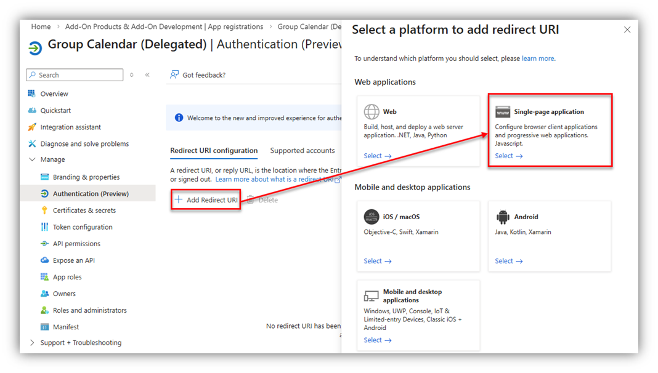Click Select link under Web platform
The image size is (658, 373).
point(377,156)
